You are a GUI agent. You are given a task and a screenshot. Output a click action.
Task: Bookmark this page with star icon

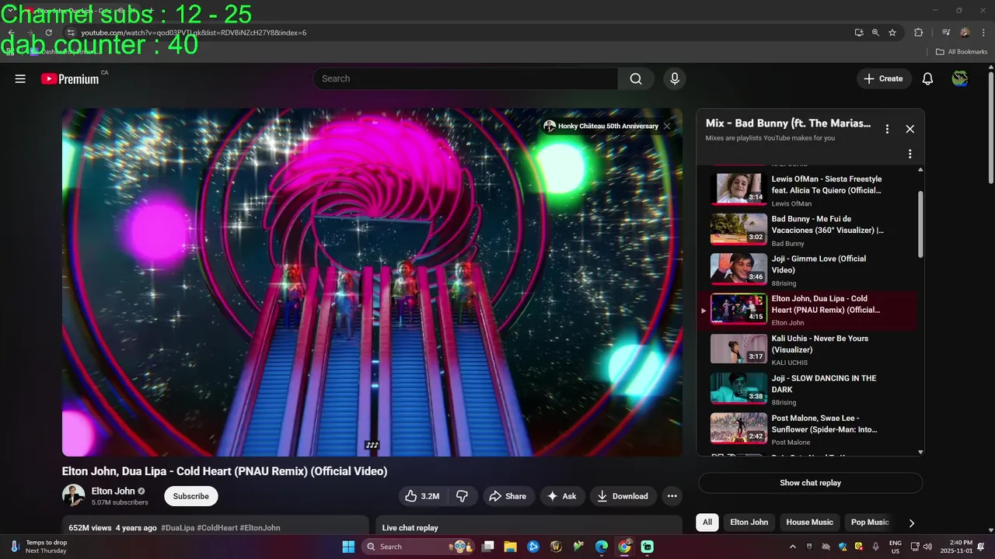[892, 33]
